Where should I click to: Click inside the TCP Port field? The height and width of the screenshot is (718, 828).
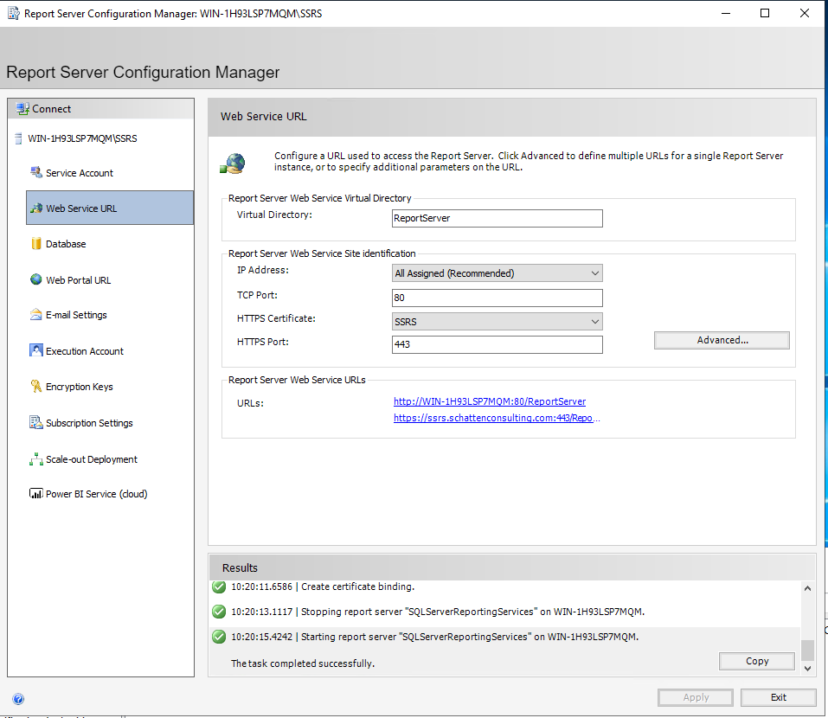(497, 298)
